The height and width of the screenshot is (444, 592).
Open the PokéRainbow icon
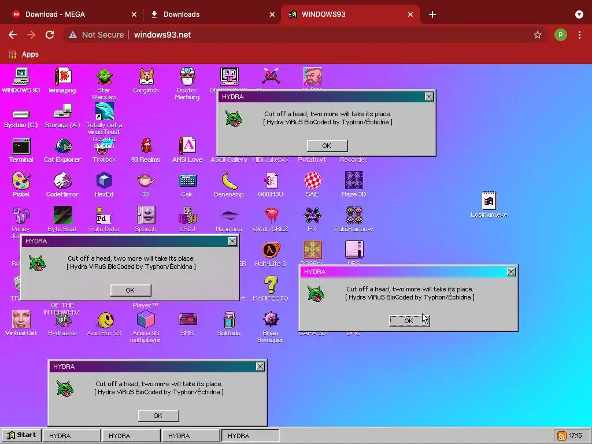pos(354,219)
